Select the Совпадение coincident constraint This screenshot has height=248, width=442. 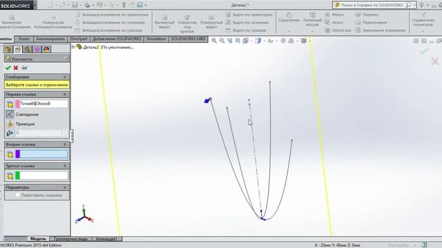[10, 114]
